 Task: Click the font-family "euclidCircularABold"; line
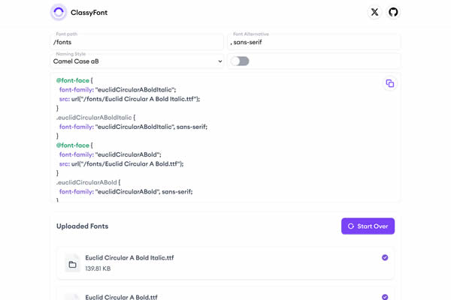[110, 154]
